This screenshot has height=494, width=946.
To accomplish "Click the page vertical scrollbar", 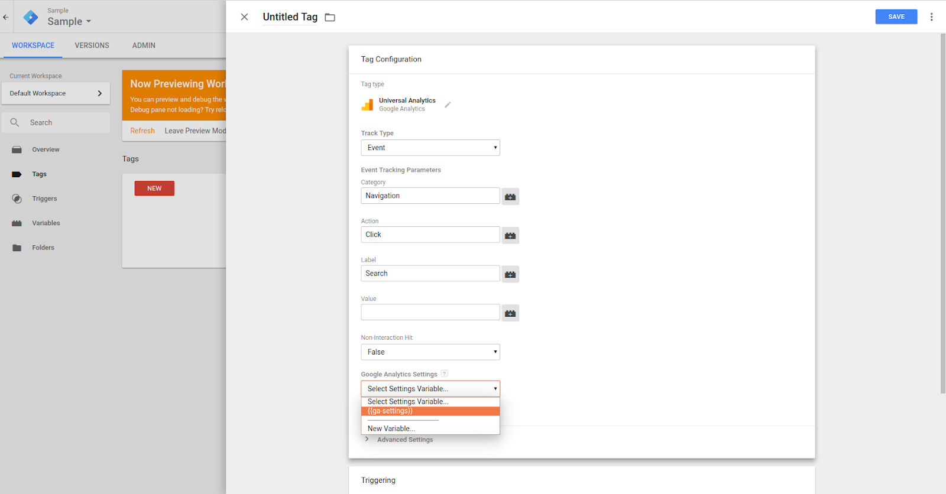I will pos(942,213).
